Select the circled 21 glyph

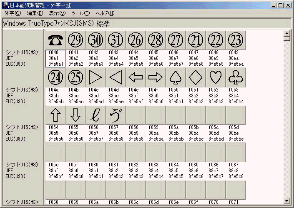click(x=196, y=40)
